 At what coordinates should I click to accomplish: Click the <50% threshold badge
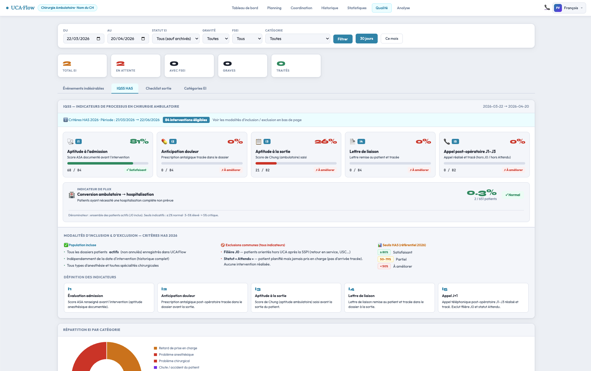coord(384,266)
